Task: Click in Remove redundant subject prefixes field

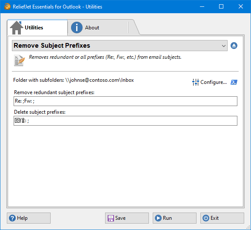Action: pyautogui.click(x=125, y=101)
